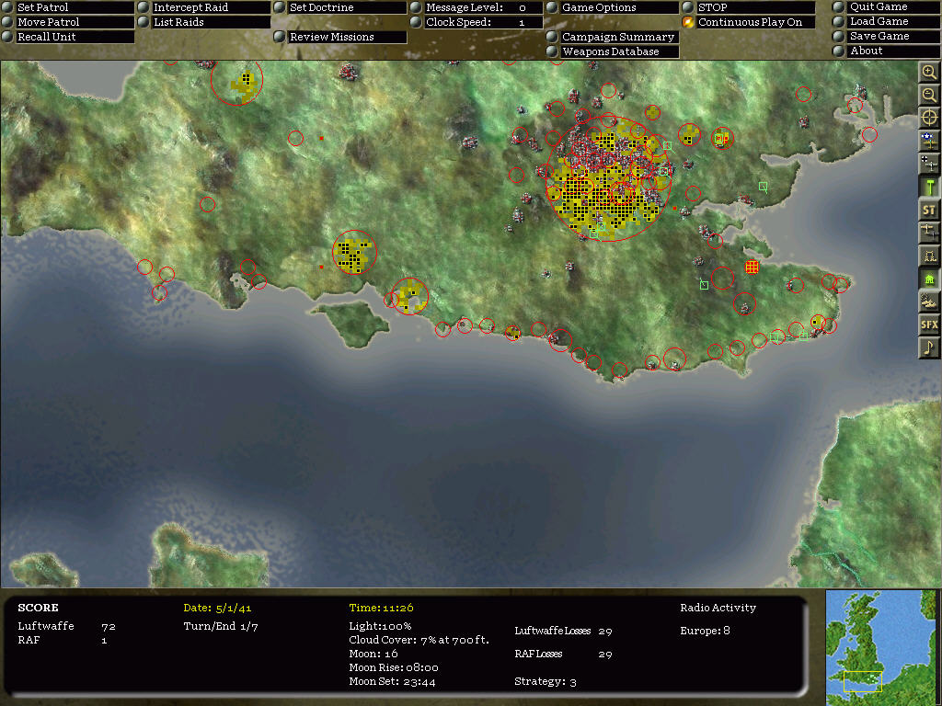Viewport: 942px width, 706px height.
Task: Click the Cloud Cover: 7% at 700 ft. text
Action: point(419,640)
